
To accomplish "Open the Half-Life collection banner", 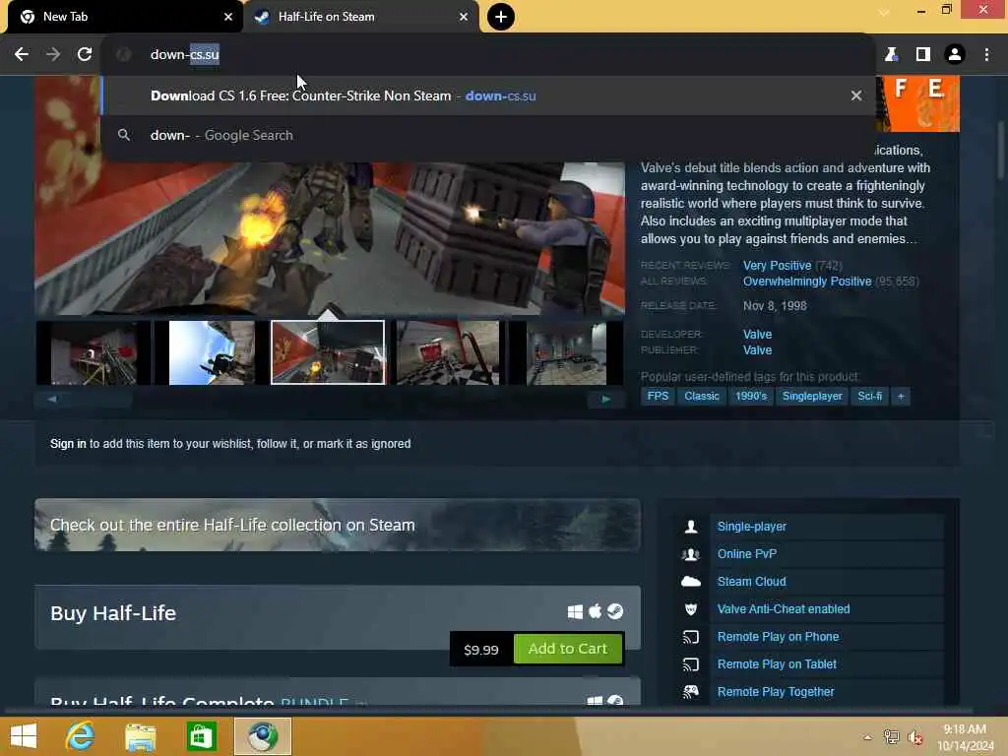I will [338, 525].
